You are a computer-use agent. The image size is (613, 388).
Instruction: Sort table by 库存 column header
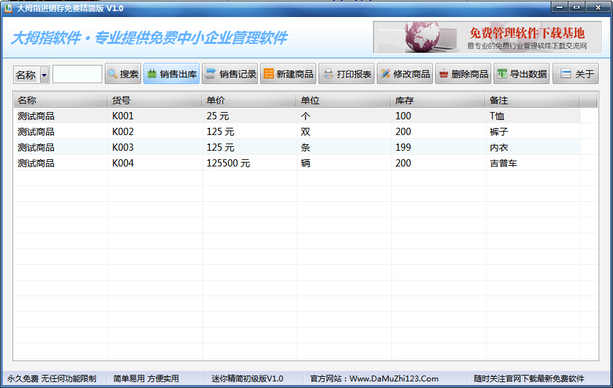[437, 100]
